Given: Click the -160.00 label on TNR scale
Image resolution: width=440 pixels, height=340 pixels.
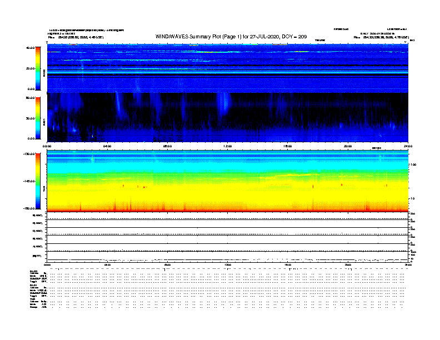Looking at the screenshot, I should [29, 208].
